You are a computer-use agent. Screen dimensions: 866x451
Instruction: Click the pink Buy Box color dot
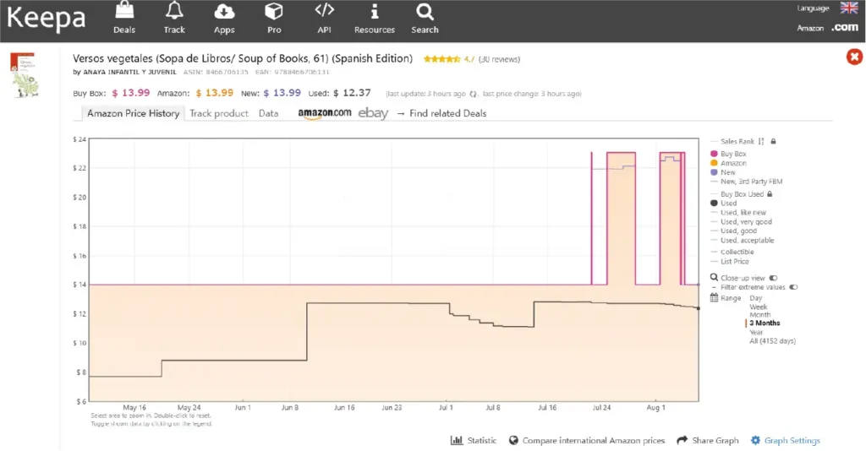click(x=714, y=154)
